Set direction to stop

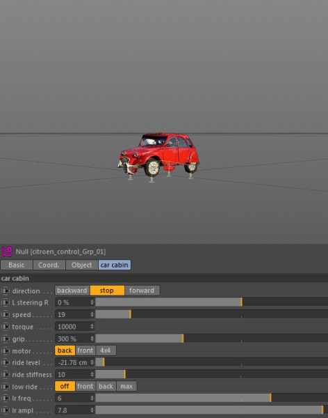(x=107, y=291)
